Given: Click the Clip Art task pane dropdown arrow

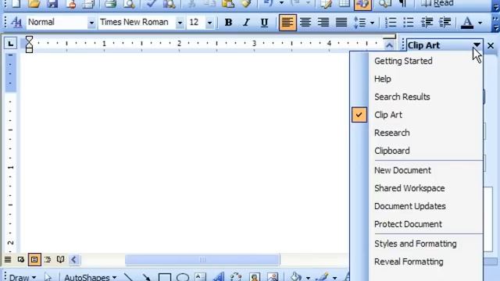Looking at the screenshot, I should [477, 45].
